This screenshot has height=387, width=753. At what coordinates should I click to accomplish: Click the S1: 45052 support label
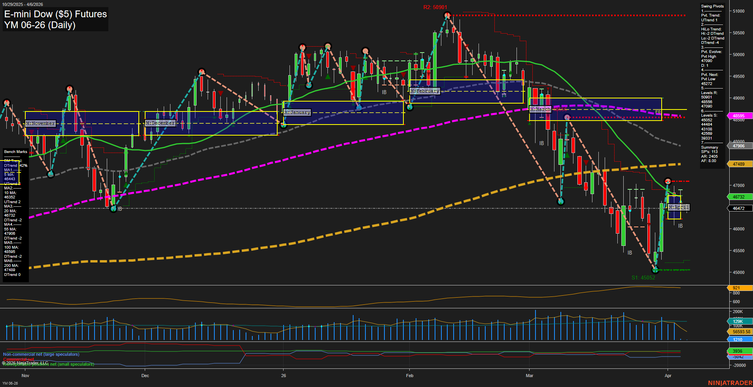643,278
